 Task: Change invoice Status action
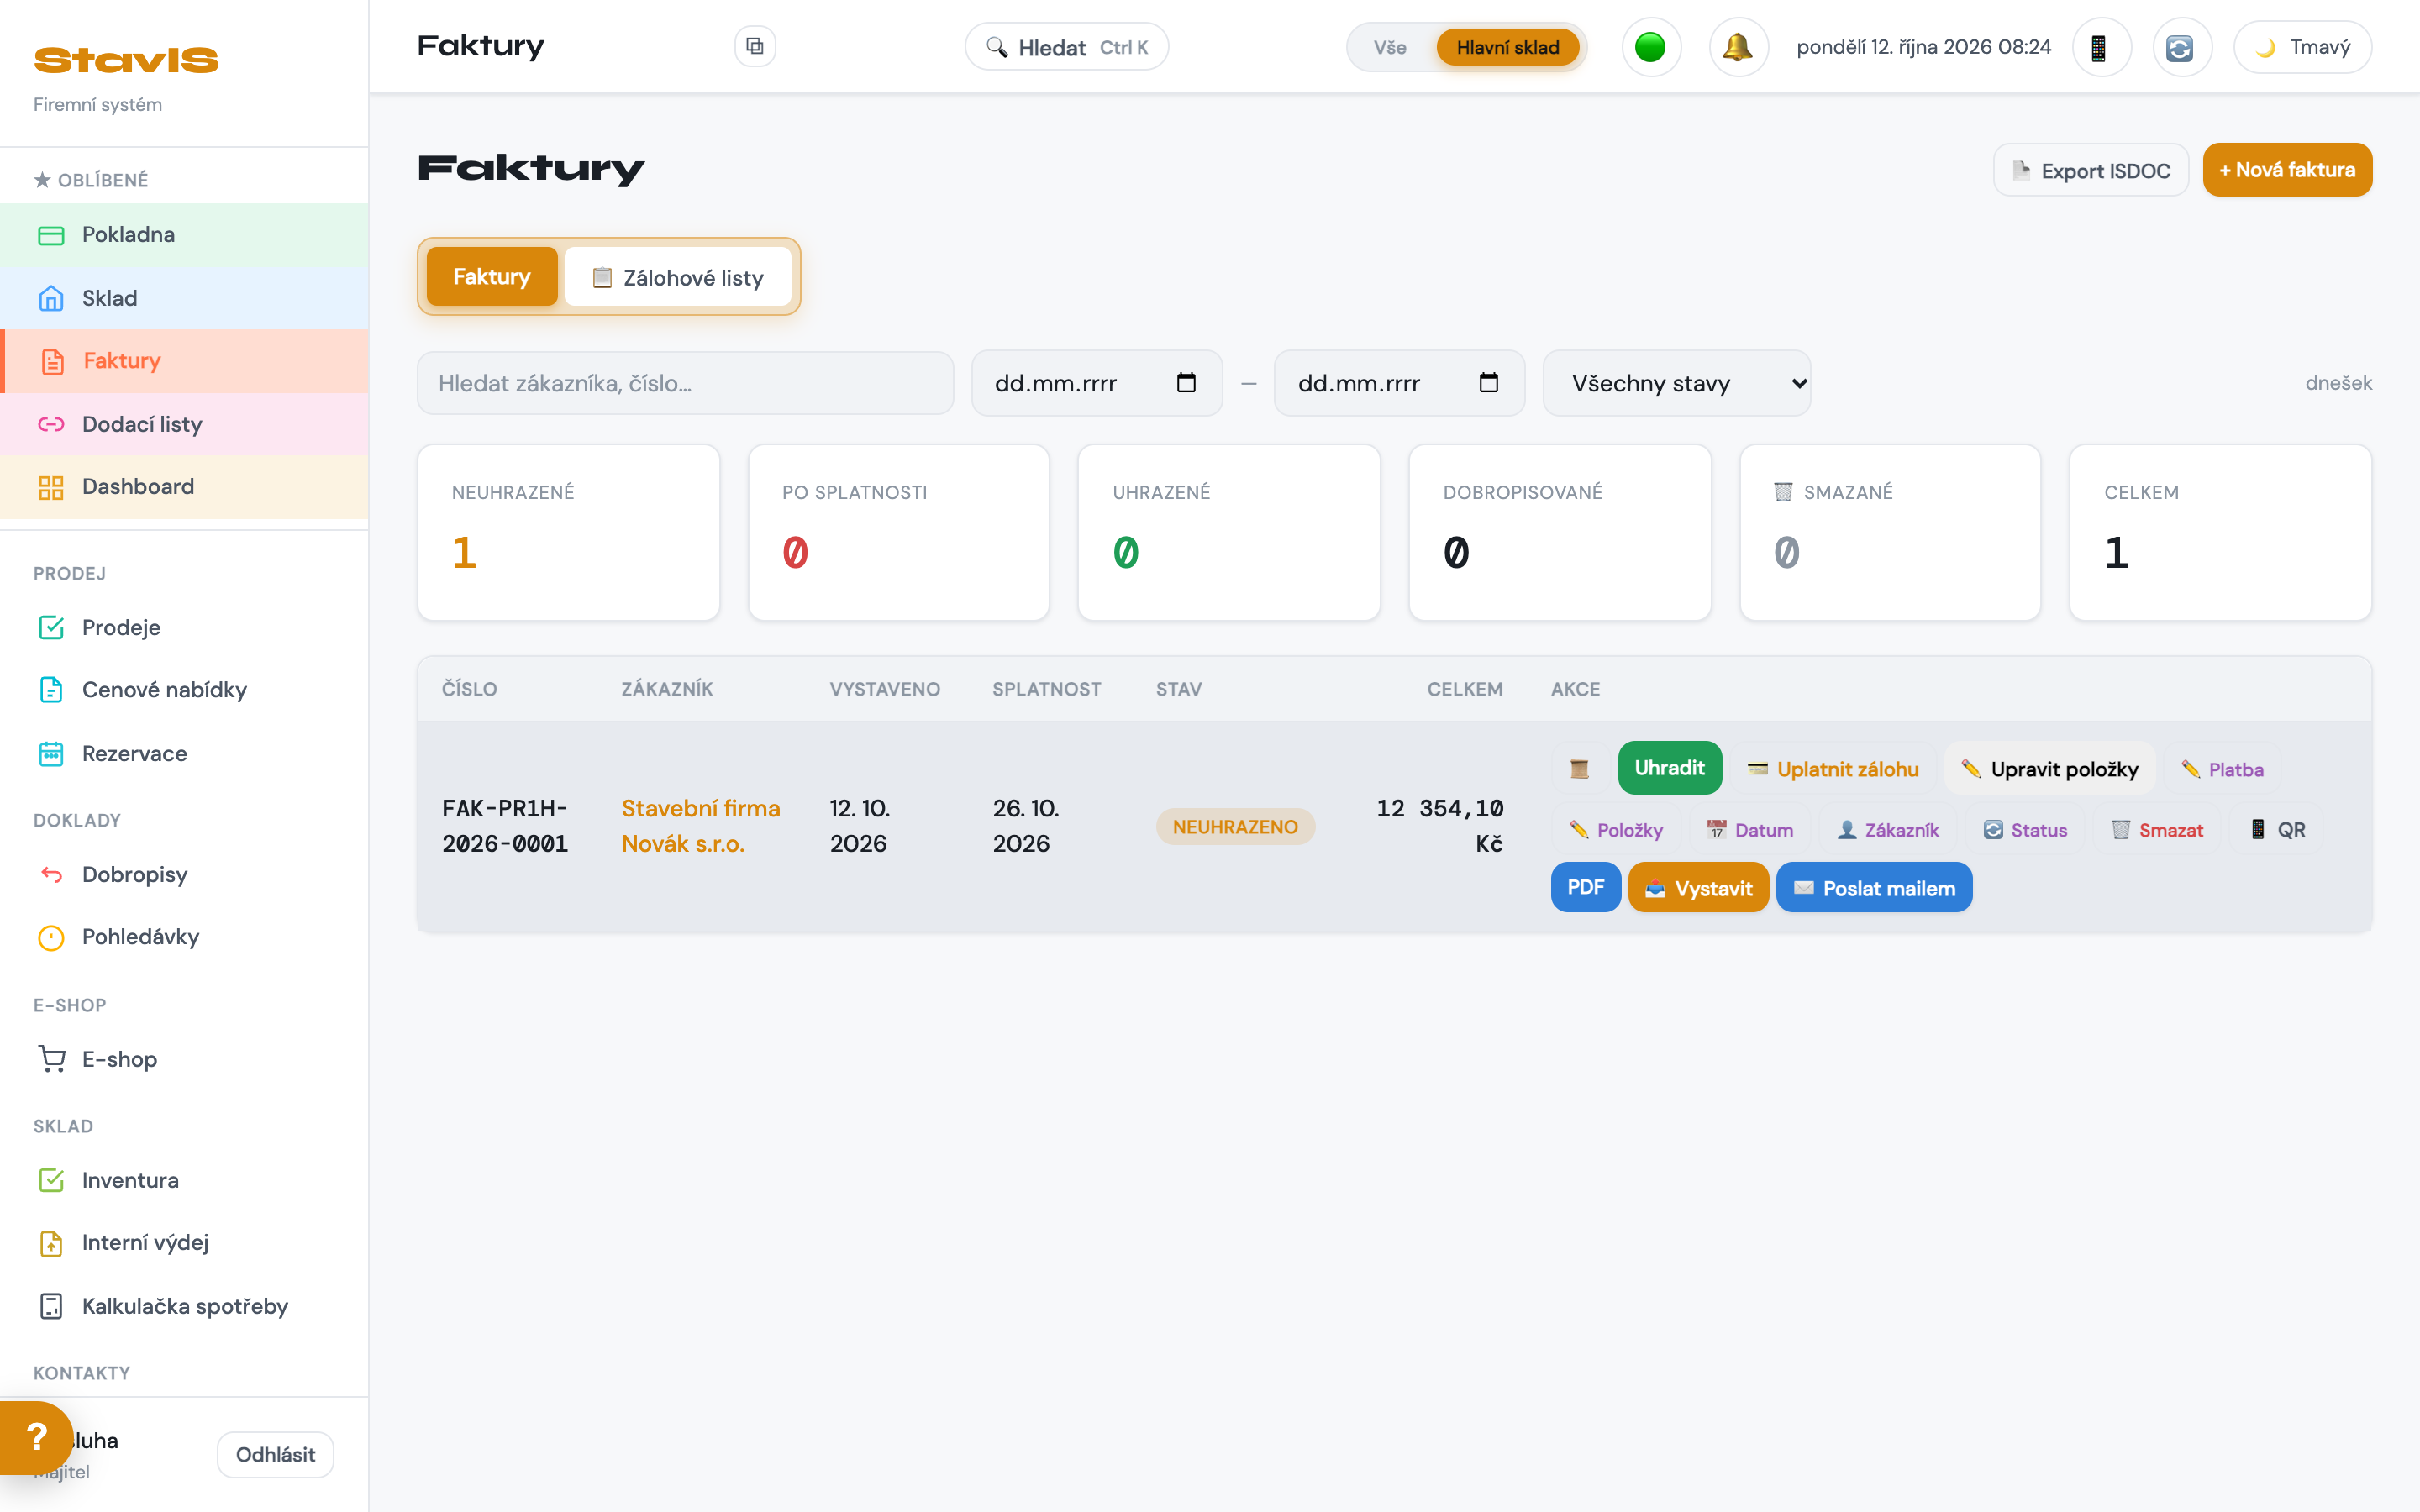[2025, 830]
